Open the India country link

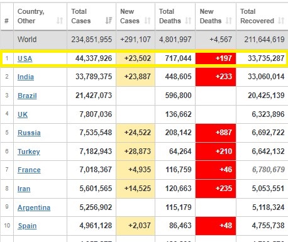[26, 77]
